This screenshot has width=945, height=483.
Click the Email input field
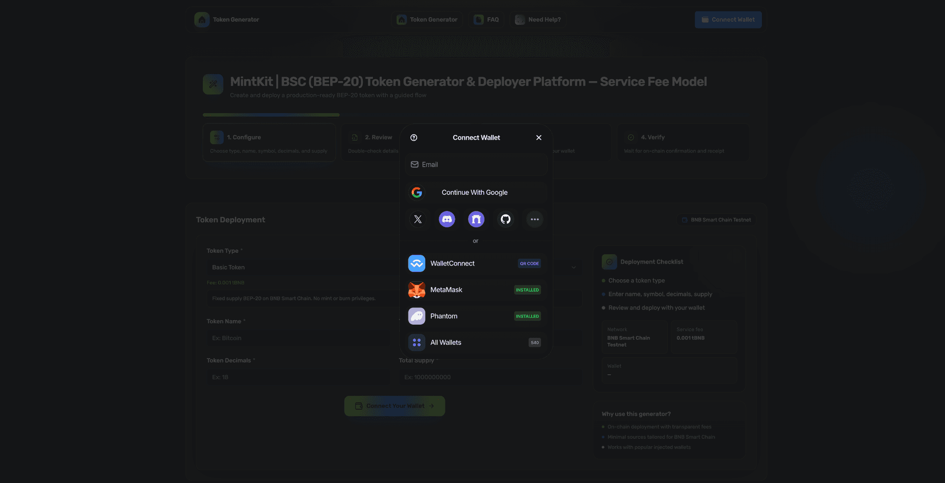click(x=475, y=165)
